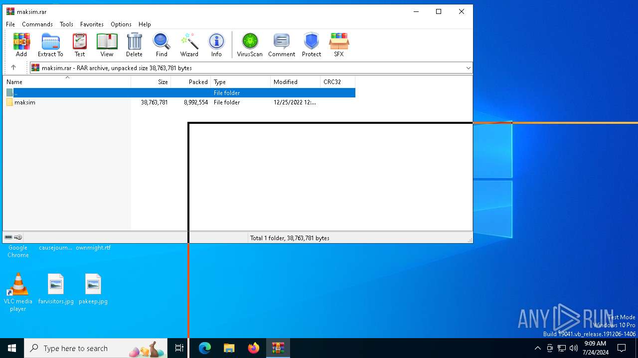Screen dimensions: 638x358
Task: Sort by the Size column header
Action: point(151,82)
